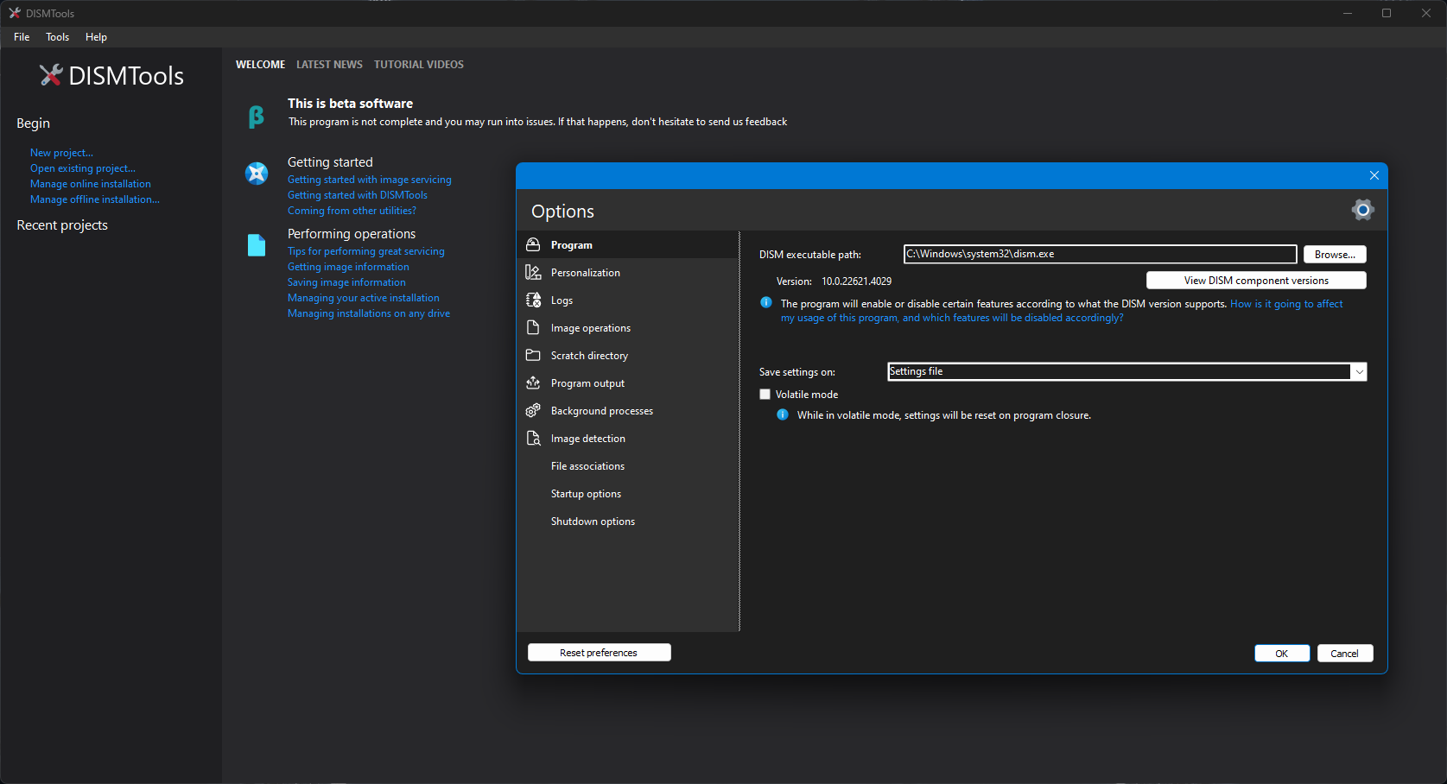Click the info icon next to volatile mode note

[783, 414]
